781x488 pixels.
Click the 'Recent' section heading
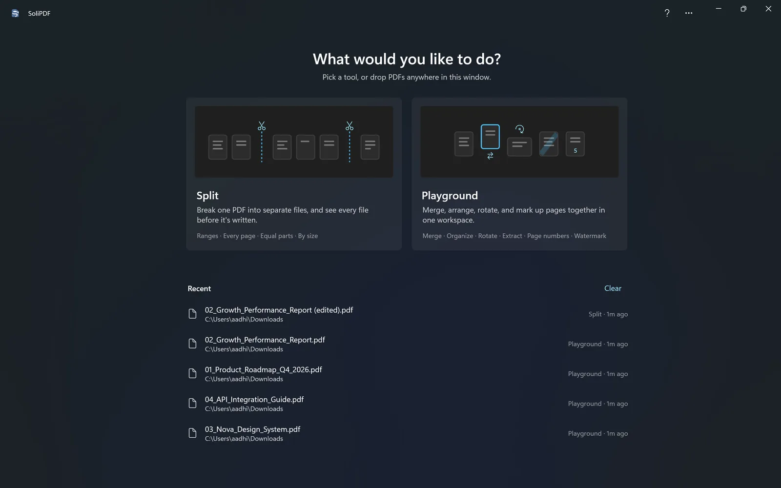pos(199,288)
